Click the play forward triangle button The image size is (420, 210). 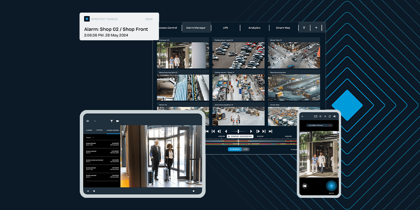[251, 131]
